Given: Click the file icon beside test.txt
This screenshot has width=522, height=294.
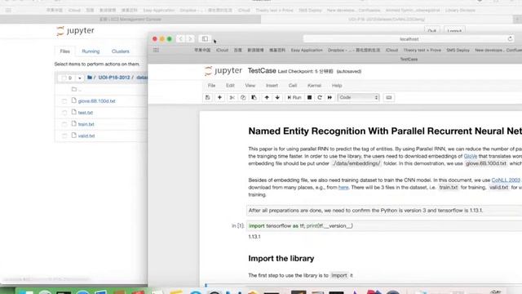Looking at the screenshot, I should tap(74, 112).
